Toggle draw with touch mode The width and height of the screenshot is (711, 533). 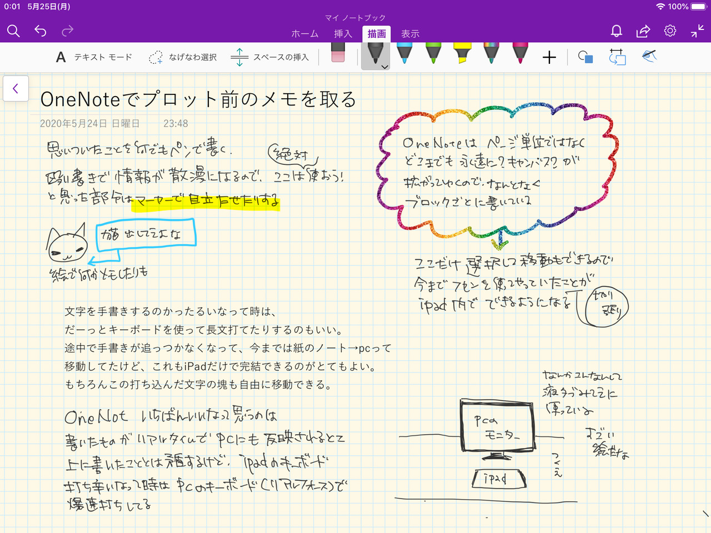[649, 56]
